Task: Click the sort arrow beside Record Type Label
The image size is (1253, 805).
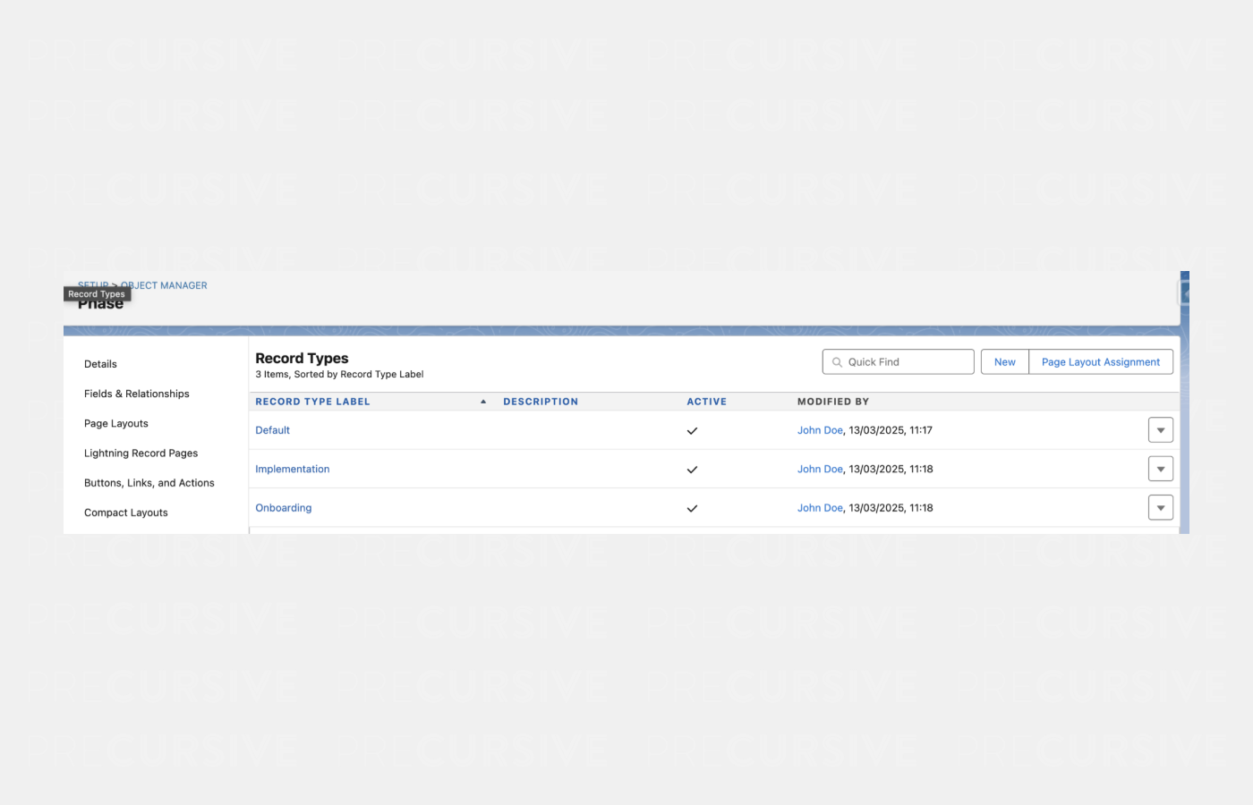Action: pyautogui.click(x=483, y=402)
